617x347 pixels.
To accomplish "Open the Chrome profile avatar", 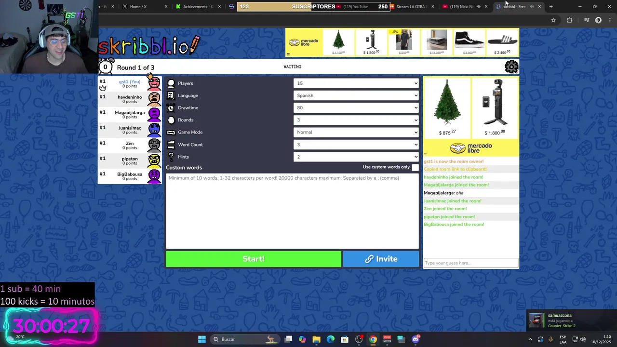I will click(x=598, y=20).
